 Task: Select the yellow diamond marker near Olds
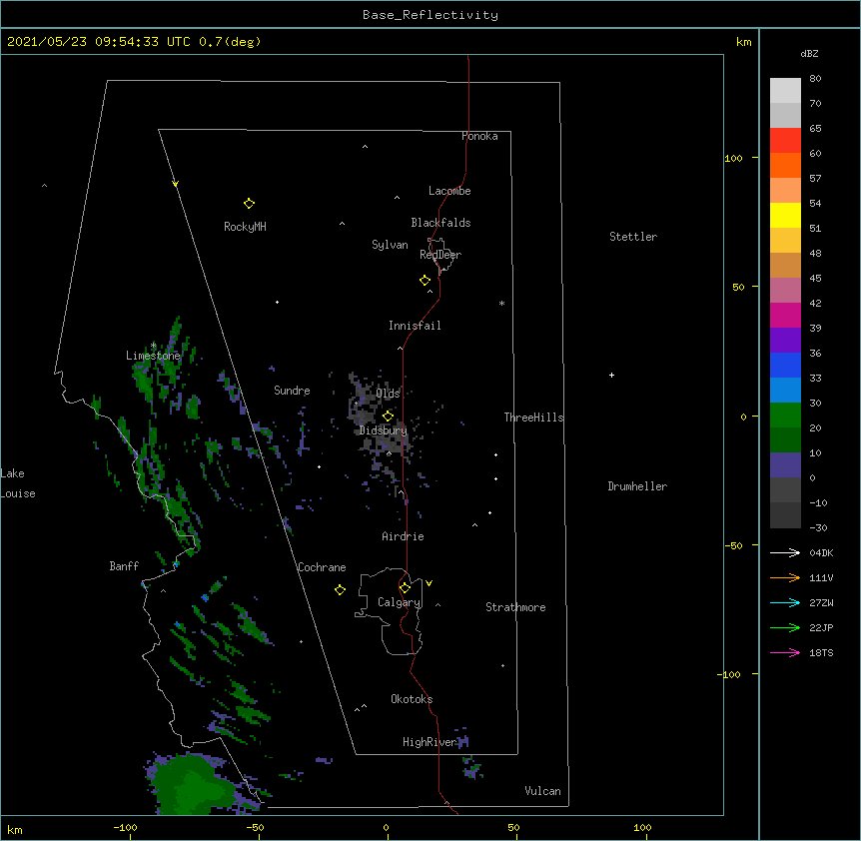[x=388, y=416]
